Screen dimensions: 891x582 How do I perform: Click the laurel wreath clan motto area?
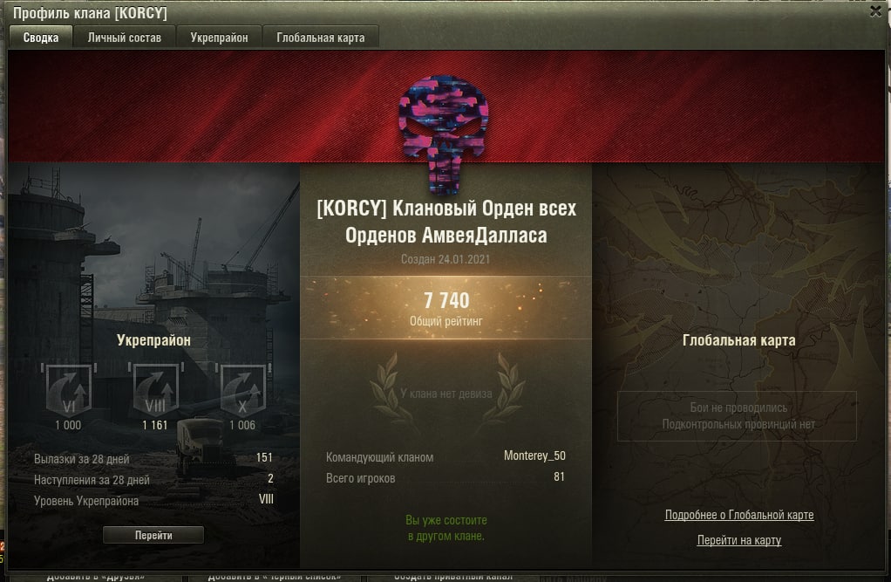tap(446, 394)
